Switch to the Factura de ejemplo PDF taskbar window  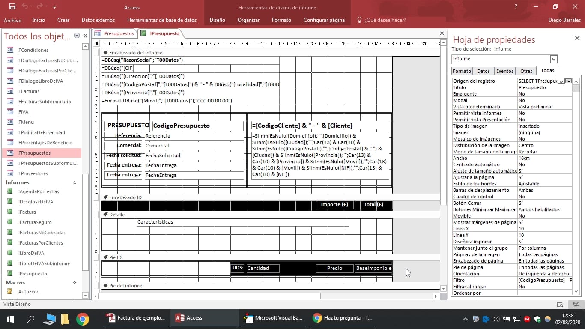136,318
